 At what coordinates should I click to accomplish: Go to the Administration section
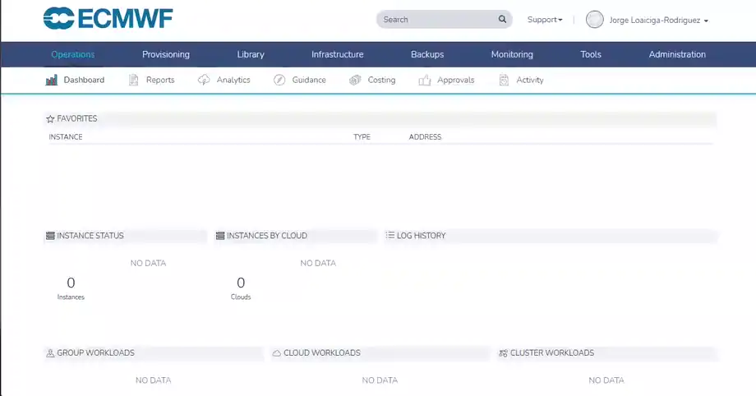(677, 54)
